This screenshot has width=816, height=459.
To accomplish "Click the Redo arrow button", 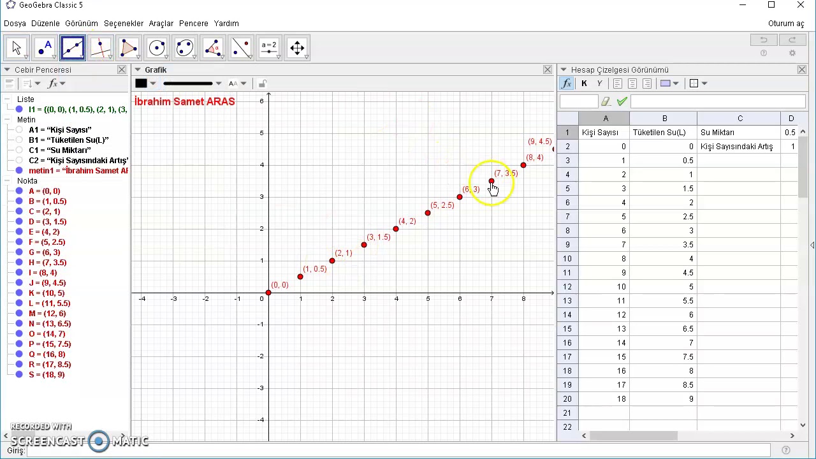I will [x=792, y=40].
